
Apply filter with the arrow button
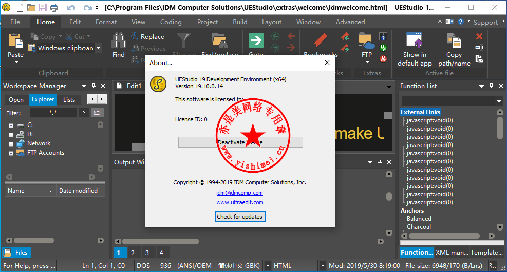(x=83, y=113)
